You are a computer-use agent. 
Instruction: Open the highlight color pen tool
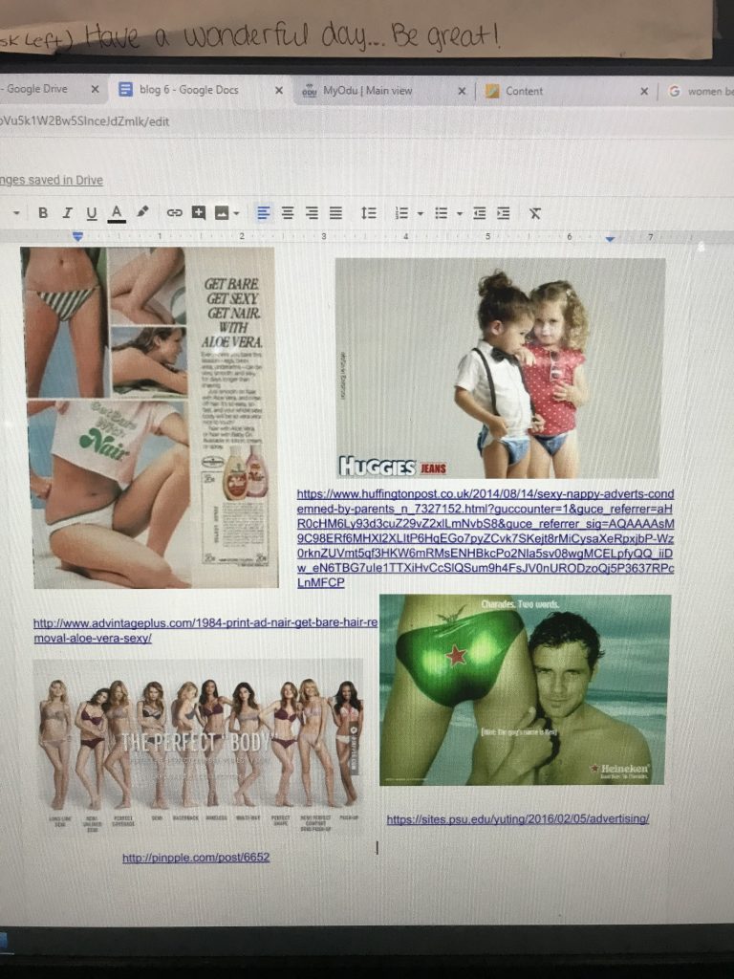tap(143, 212)
